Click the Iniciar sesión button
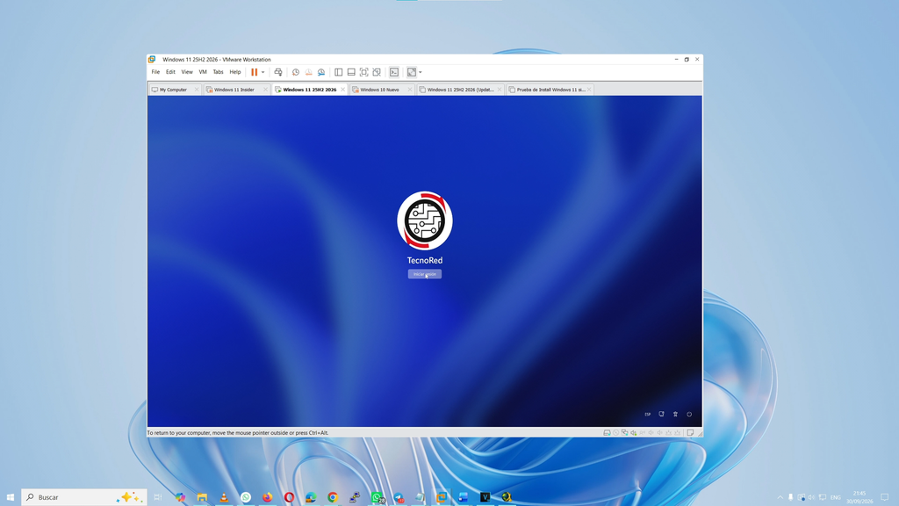Screen dimensions: 899x506 (x=425, y=274)
